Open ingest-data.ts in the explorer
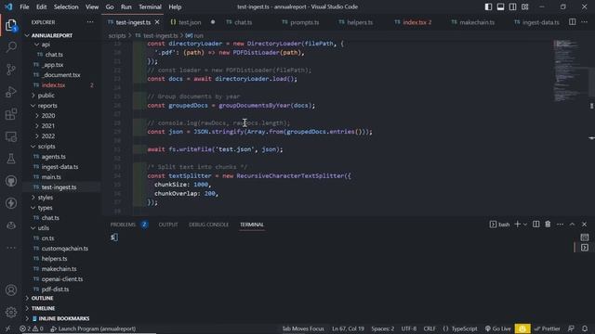Viewport: 595px width, 334px height. pyautogui.click(x=59, y=167)
